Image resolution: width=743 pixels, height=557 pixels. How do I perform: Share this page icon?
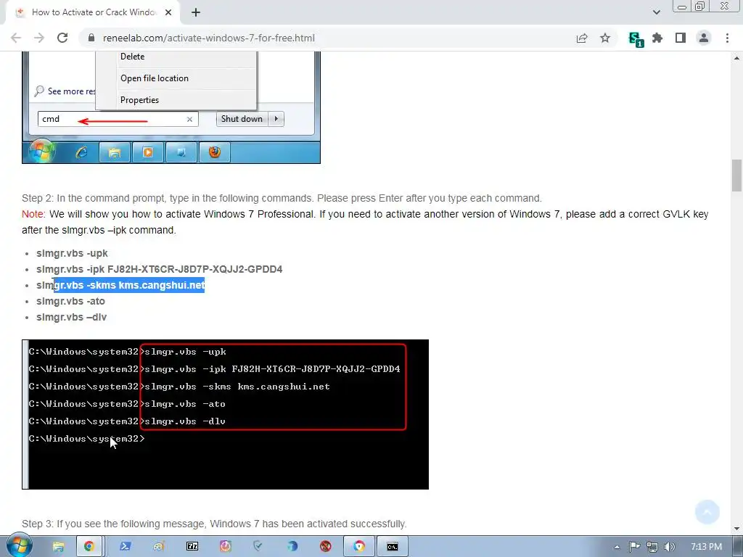[582, 38]
